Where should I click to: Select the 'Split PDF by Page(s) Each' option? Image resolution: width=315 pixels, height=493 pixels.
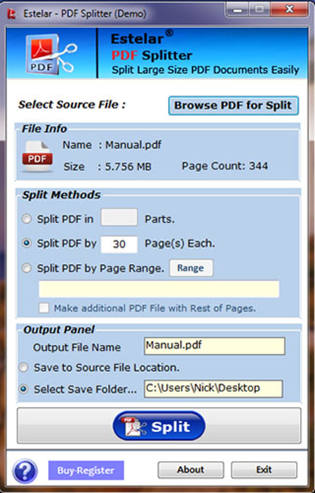point(27,243)
